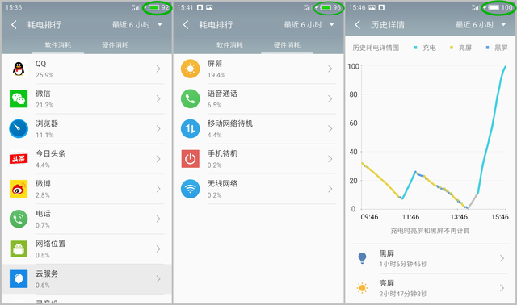
Task: Toggle the 充电 legend color marker
Action: 416,48
